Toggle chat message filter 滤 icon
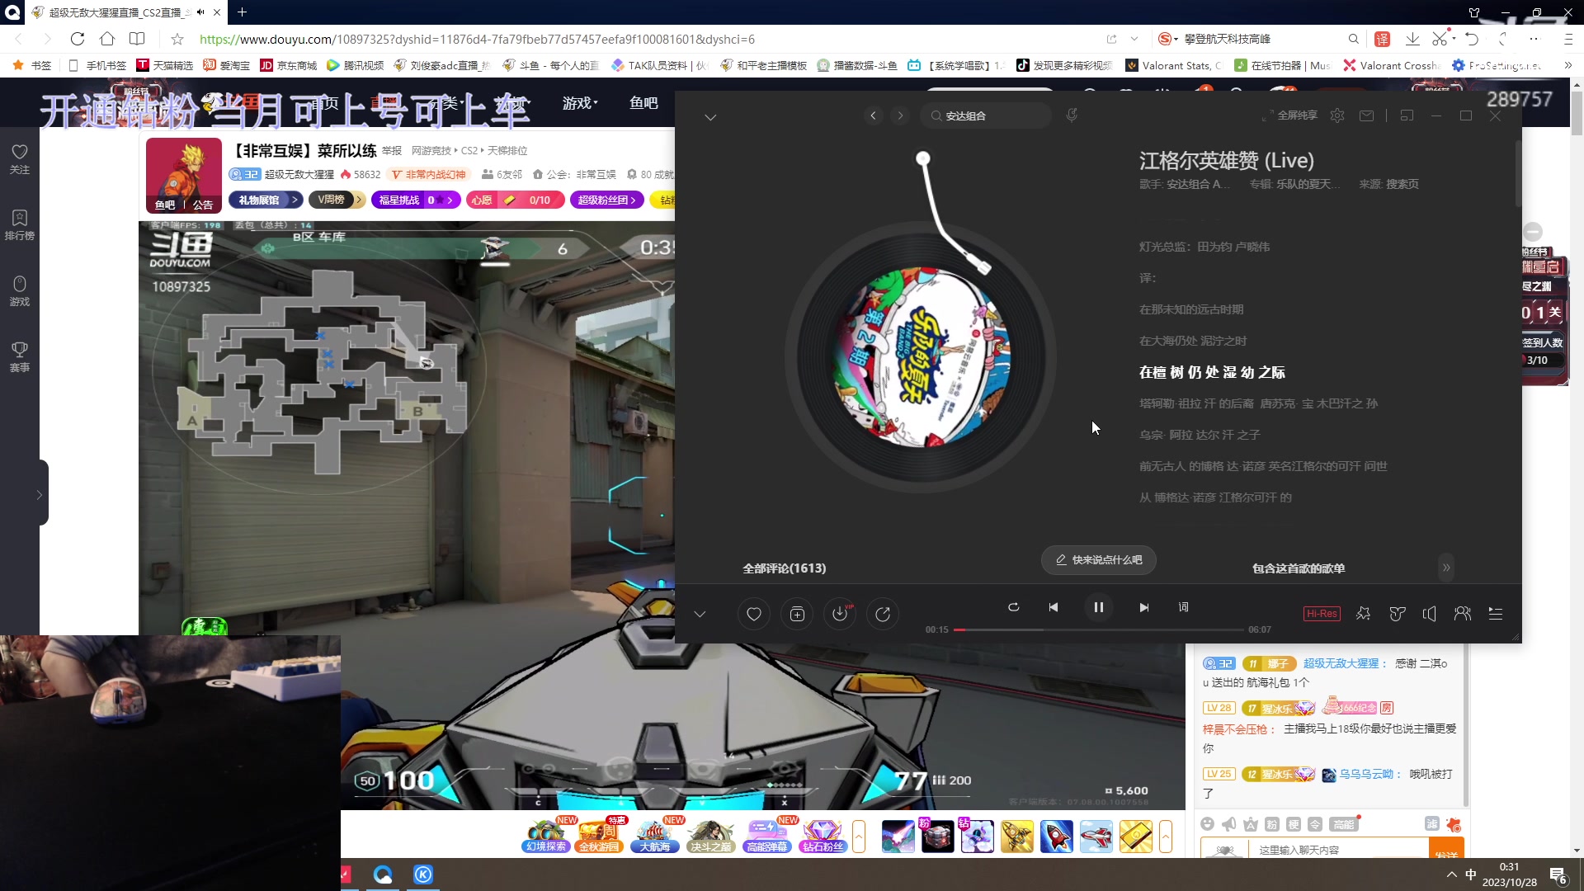The height and width of the screenshot is (891, 1584). click(x=1432, y=824)
